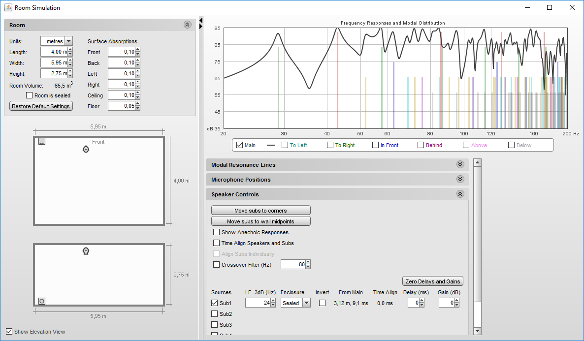Enable the Behind response checkbox

tap(421, 145)
